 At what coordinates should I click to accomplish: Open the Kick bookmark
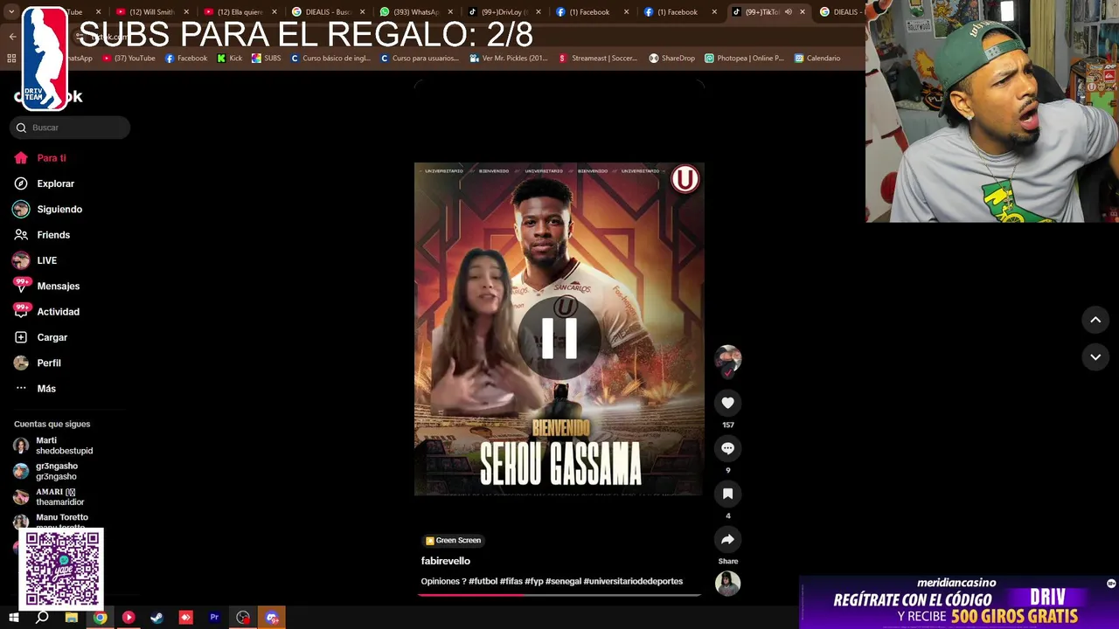point(230,59)
